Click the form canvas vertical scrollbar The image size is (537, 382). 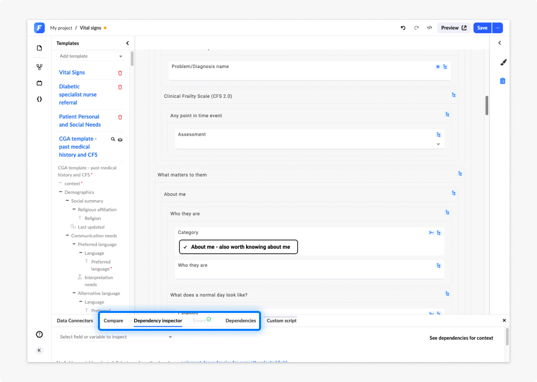487,105
